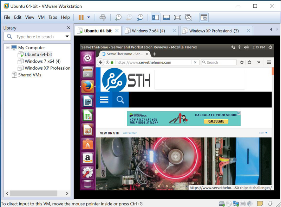The image size is (281, 207).
Task: Open the SORT dropdown on STH
Action: (x=263, y=133)
